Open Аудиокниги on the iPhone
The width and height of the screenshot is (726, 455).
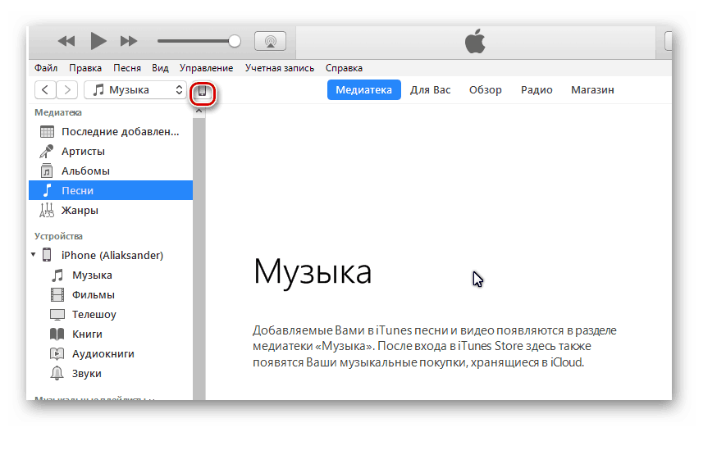(x=103, y=353)
